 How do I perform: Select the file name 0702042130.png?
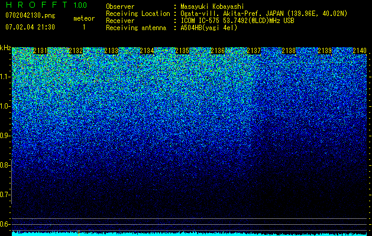point(30,15)
